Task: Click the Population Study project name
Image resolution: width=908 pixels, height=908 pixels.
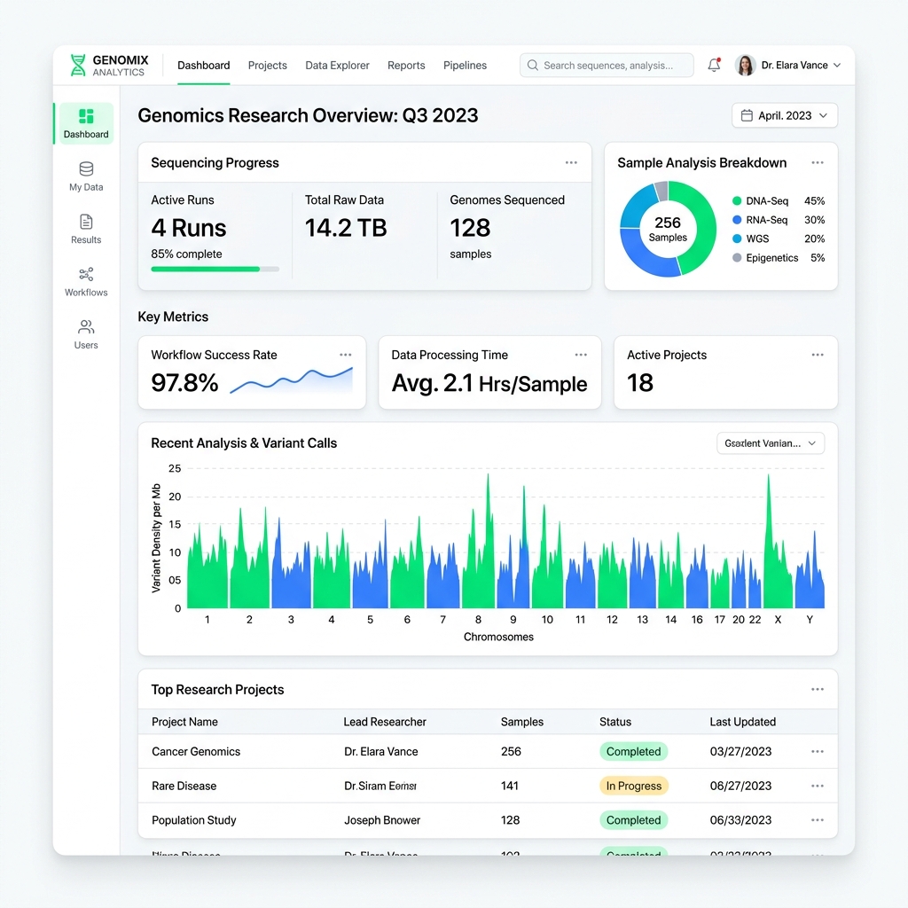Action: [x=194, y=820]
